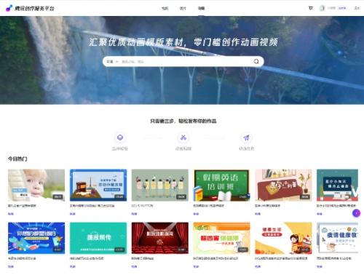Click the purple member badge link

pos(342,8)
